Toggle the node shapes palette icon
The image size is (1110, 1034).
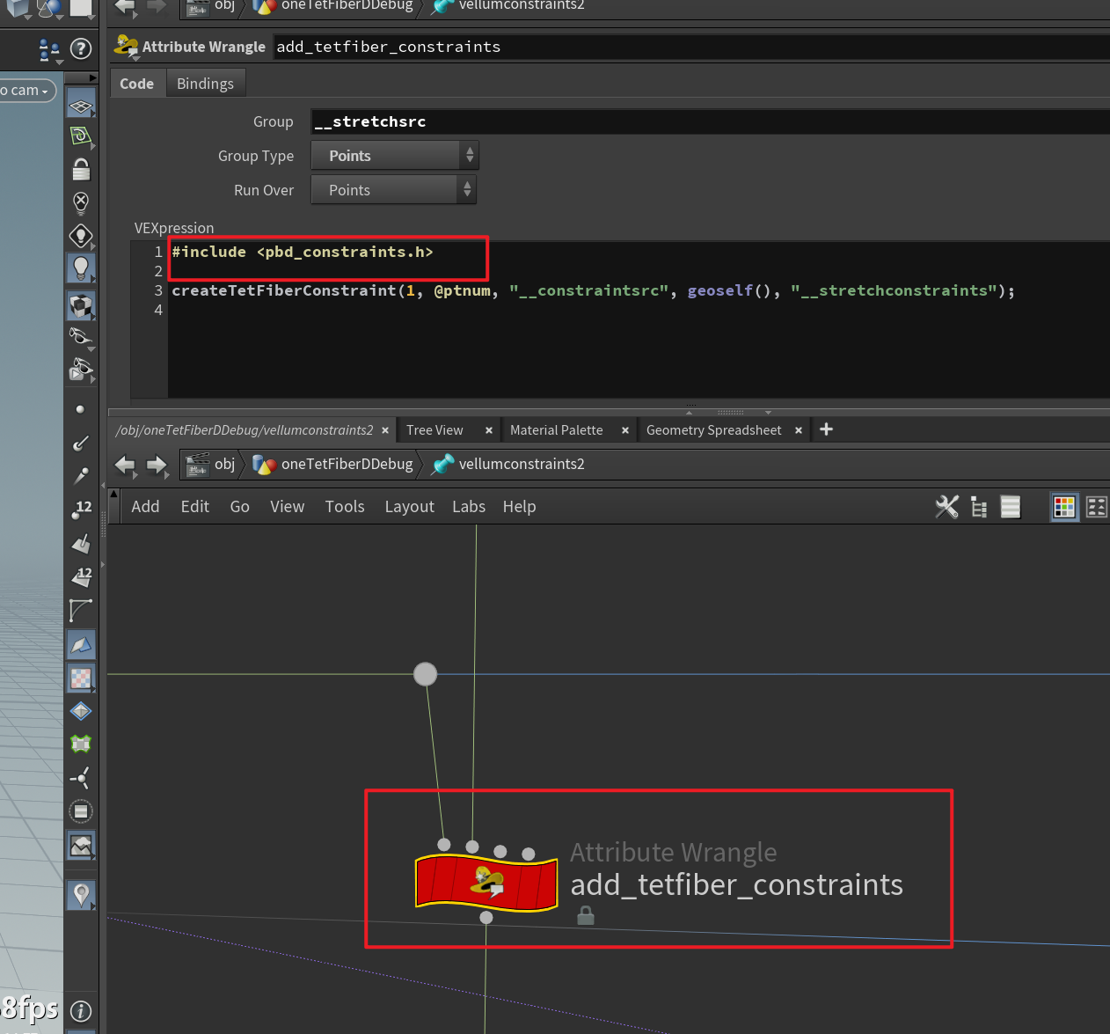[x=1096, y=507]
